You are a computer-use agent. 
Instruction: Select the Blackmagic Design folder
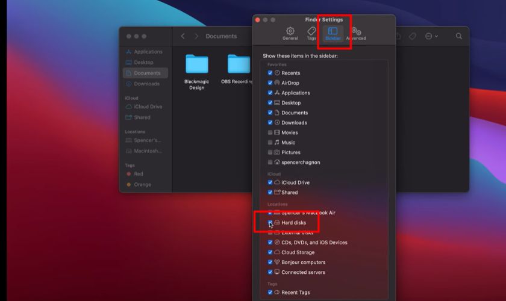pyautogui.click(x=196, y=72)
